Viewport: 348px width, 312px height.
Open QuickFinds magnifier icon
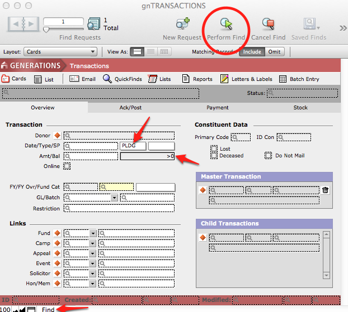(107, 79)
